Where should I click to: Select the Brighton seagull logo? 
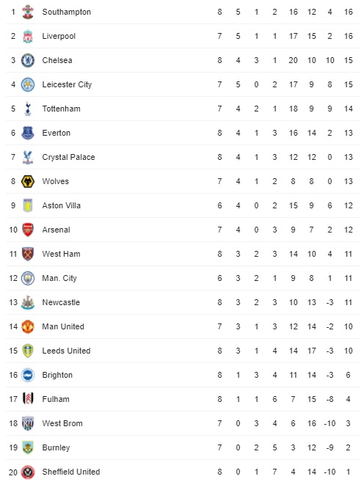pos(27,375)
